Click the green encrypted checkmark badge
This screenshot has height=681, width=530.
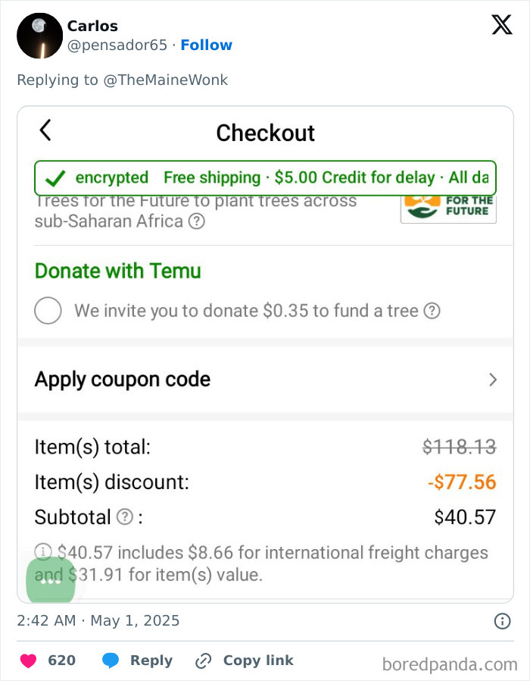click(x=55, y=177)
